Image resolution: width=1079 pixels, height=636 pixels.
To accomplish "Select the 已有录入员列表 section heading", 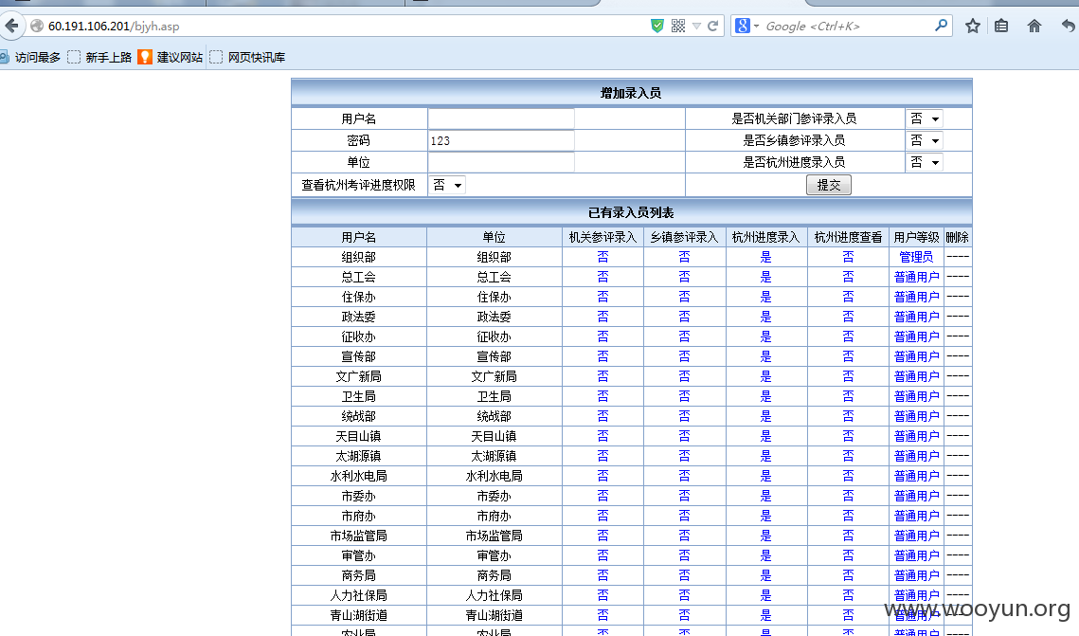I will pyautogui.click(x=631, y=212).
